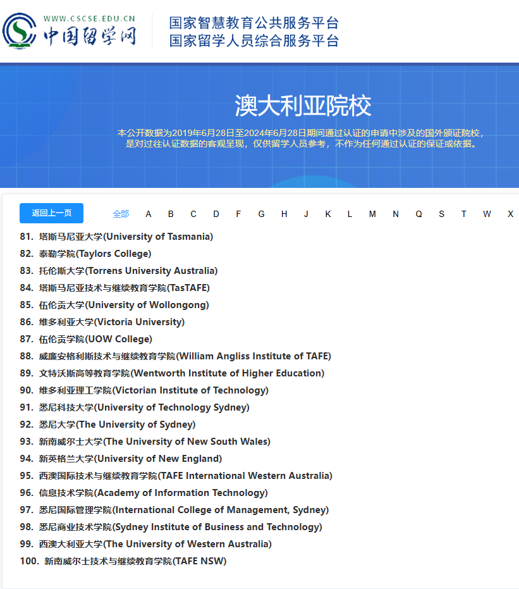Filter schools by letter X

tap(510, 214)
